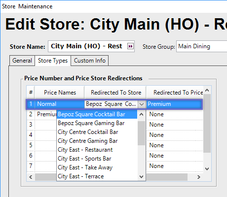Click the Price Names column header
Viewport: 227px width, 197px height.
tap(60, 93)
